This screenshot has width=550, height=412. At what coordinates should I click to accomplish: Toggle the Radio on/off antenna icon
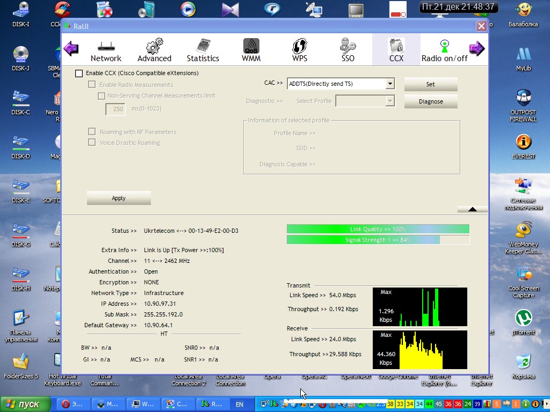coord(444,46)
